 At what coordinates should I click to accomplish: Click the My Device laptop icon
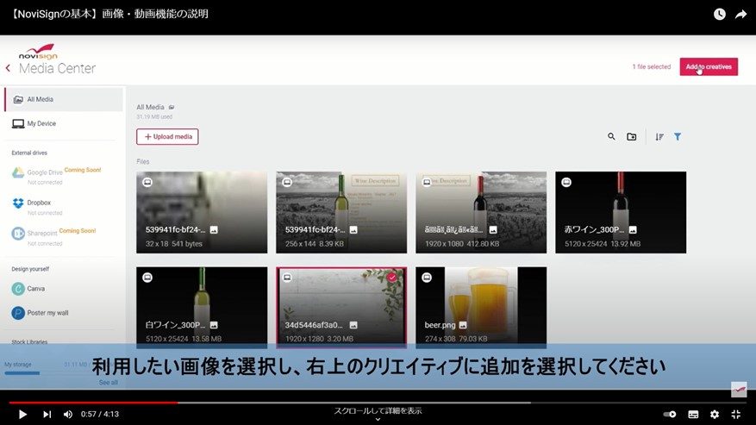pos(18,124)
